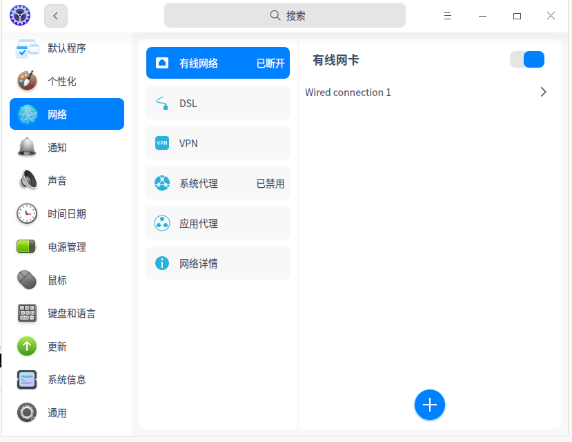
Task: Click the 已禁用 proxy status text
Action: click(270, 184)
